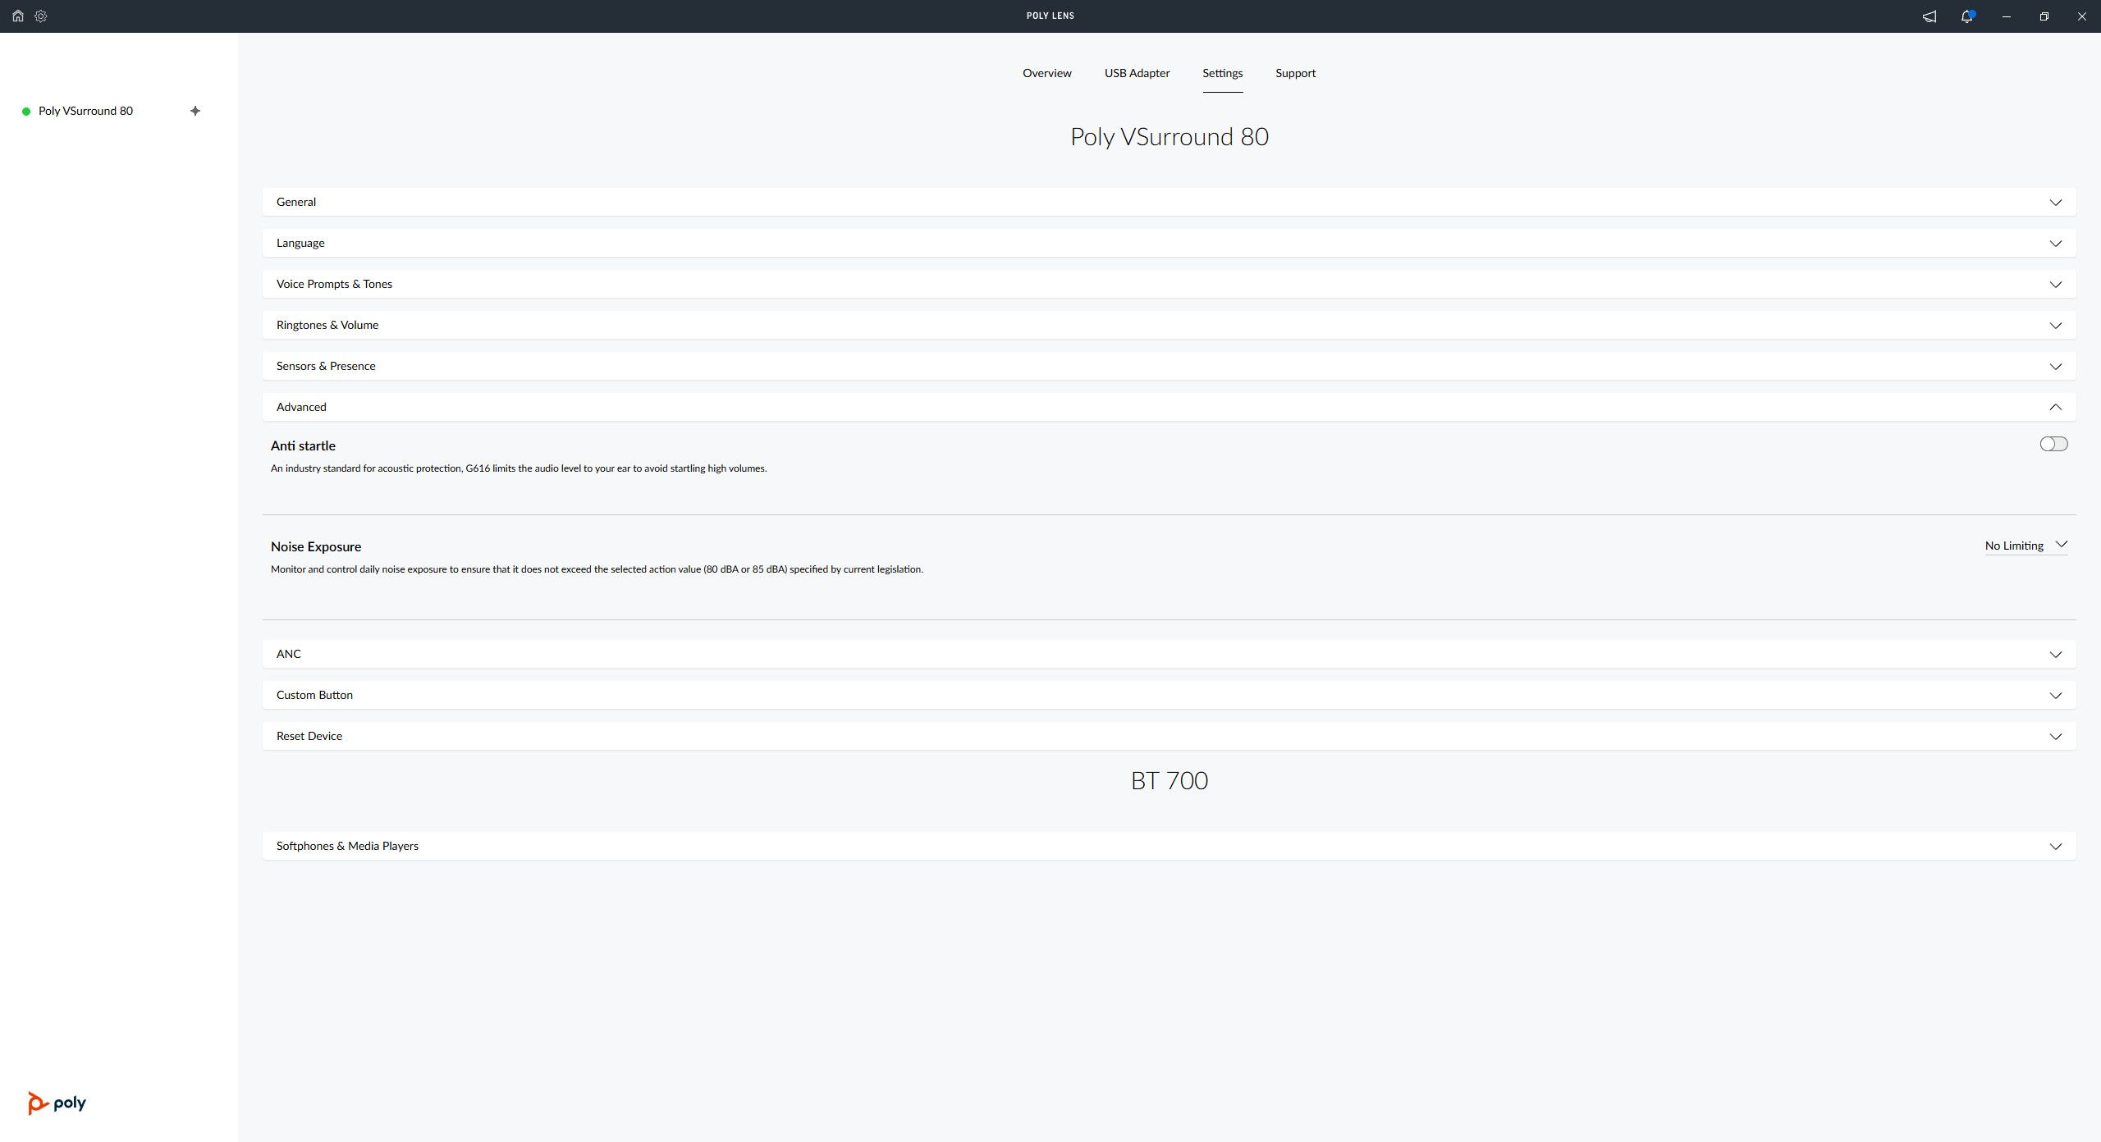This screenshot has width=2101, height=1142.
Task: Open the notifications bell icon
Action: [1967, 16]
